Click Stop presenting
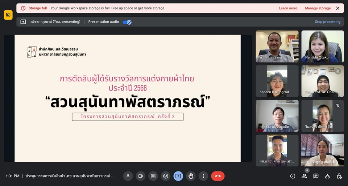Viewport: 348px width, 186px height. (x=327, y=22)
